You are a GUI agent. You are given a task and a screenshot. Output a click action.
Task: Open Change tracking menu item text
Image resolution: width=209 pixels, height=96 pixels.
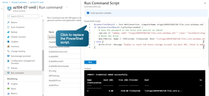tap(18, 51)
